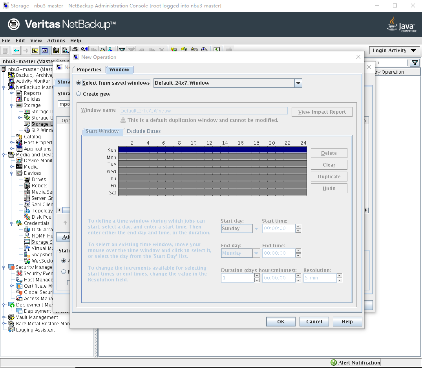
Task: Click the green Alert Notification icon
Action: pyautogui.click(x=334, y=363)
